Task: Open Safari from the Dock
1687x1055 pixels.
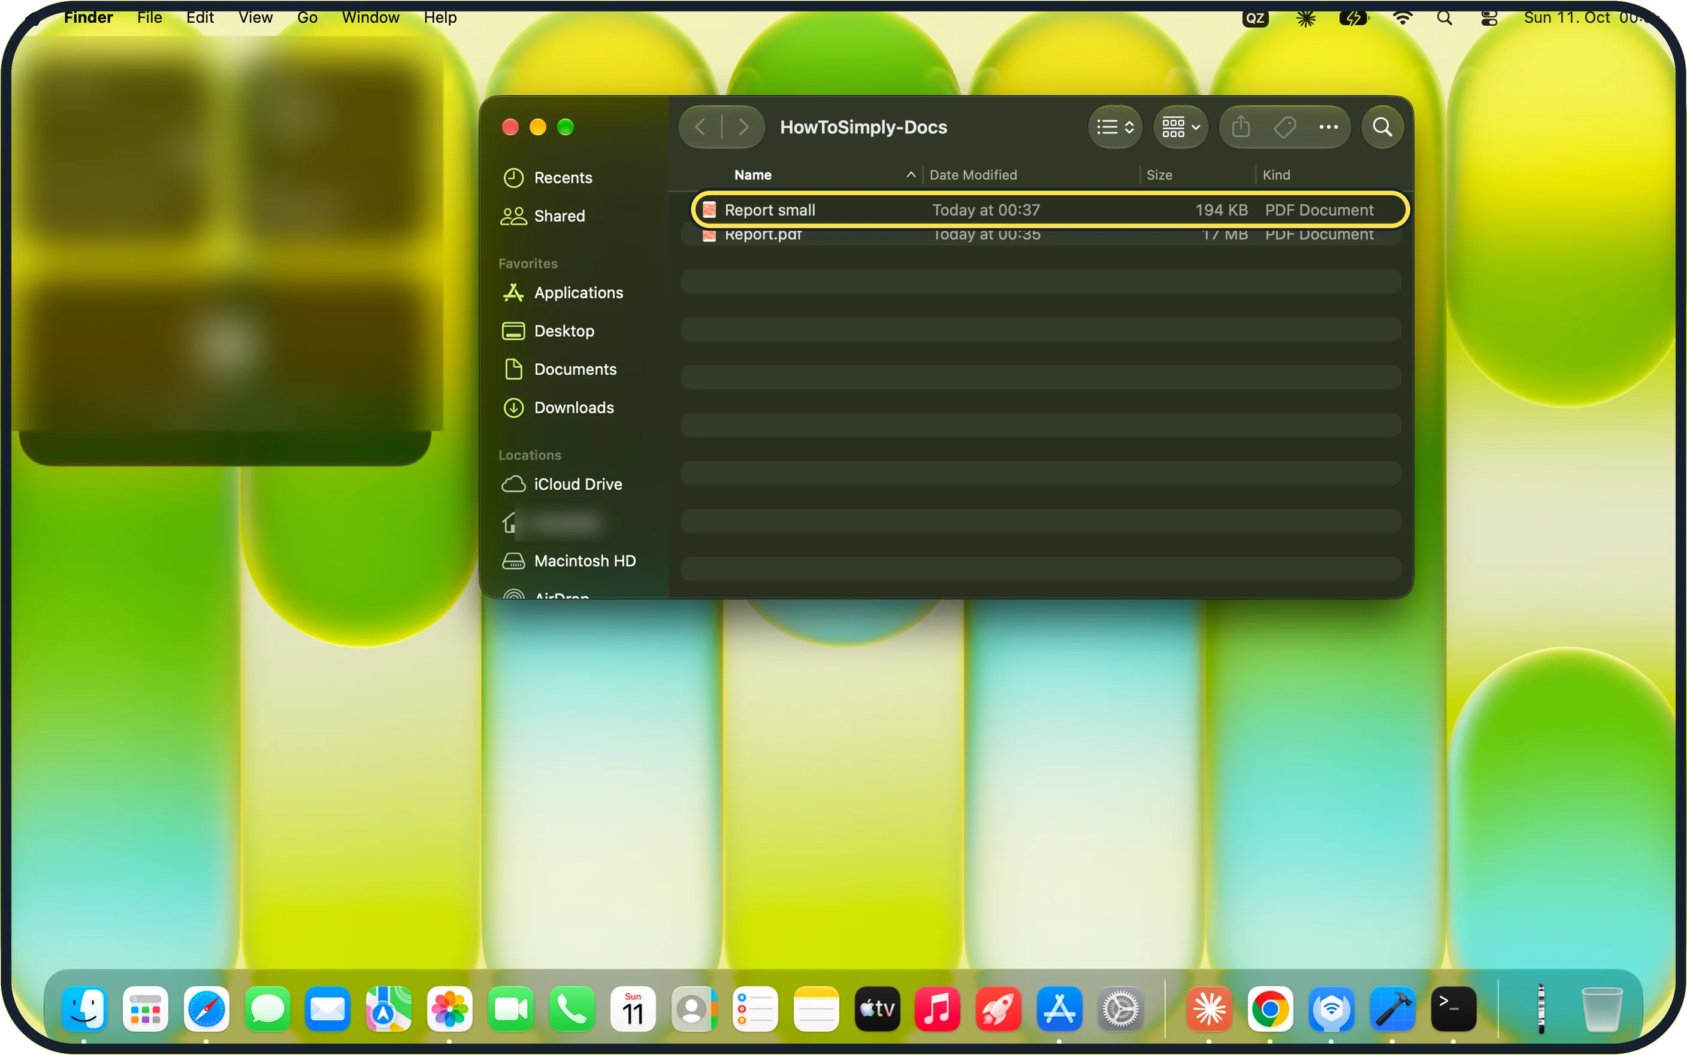Action: tap(206, 1009)
